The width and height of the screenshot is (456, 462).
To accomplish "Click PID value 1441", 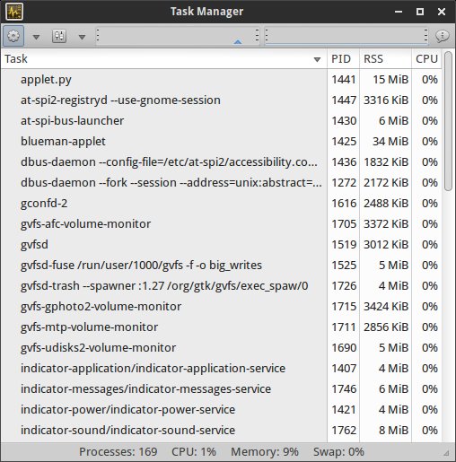I will click(x=344, y=80).
